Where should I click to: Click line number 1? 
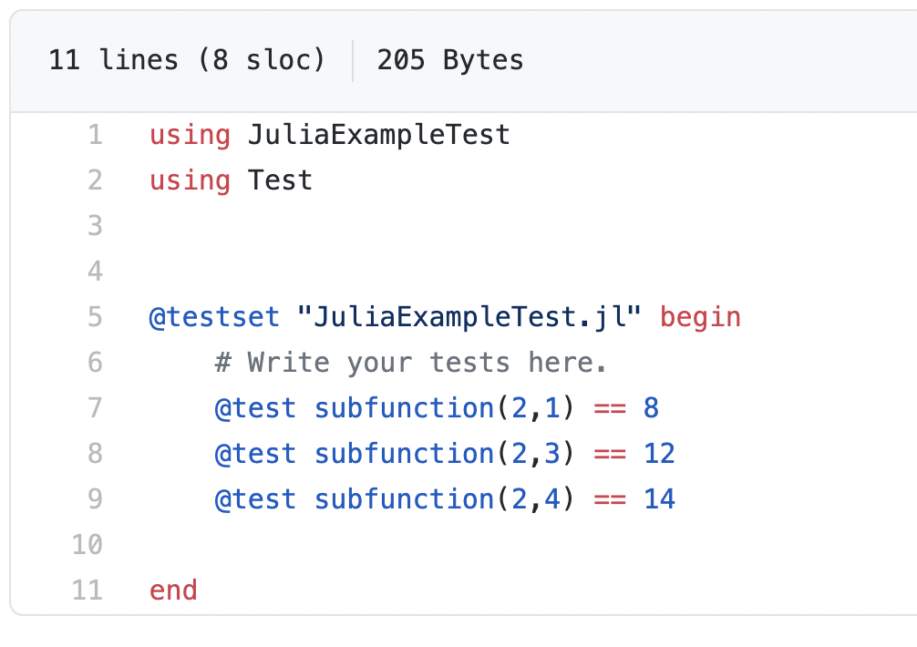[x=95, y=135]
